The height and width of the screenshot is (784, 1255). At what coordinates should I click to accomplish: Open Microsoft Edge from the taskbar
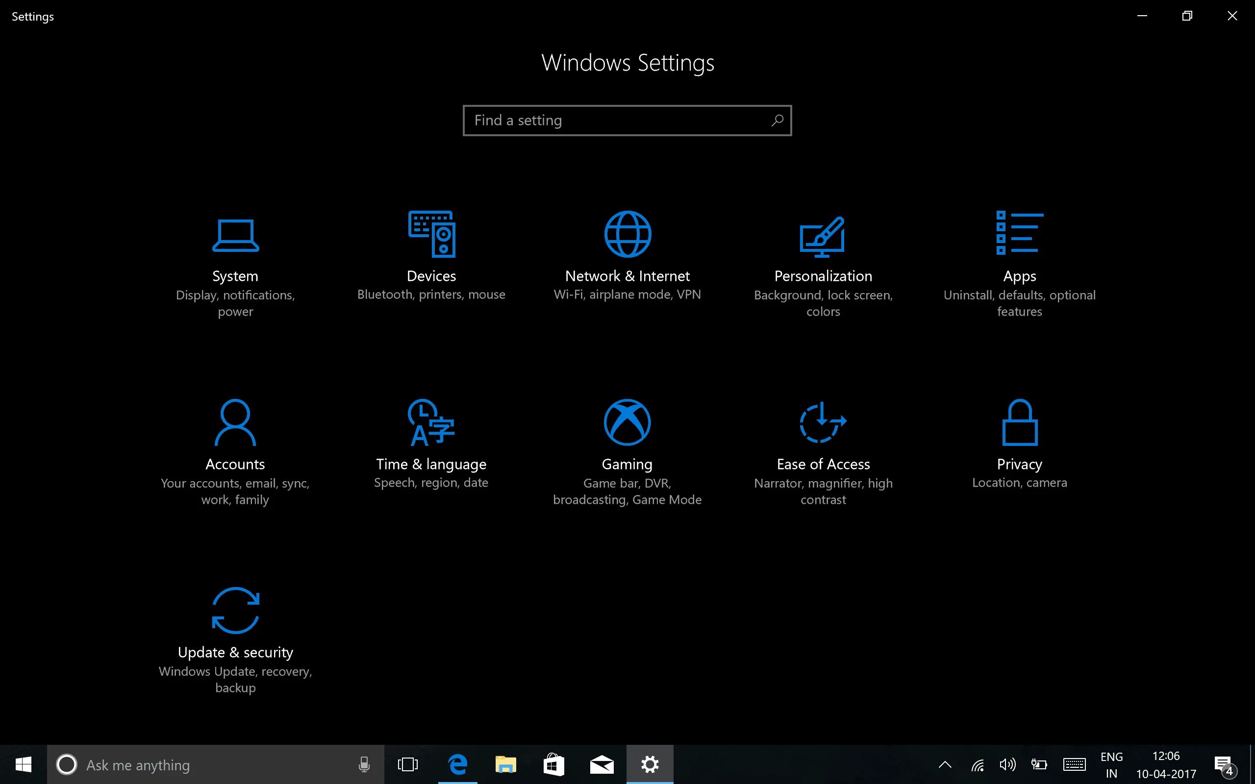click(457, 764)
